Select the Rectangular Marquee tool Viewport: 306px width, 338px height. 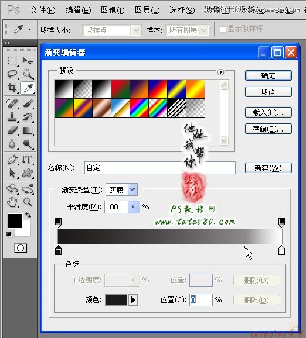click(x=12, y=61)
